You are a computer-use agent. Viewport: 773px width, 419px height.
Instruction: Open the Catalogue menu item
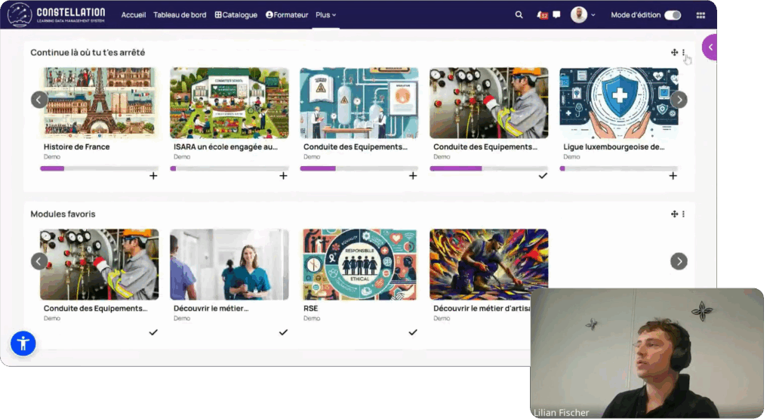click(236, 15)
